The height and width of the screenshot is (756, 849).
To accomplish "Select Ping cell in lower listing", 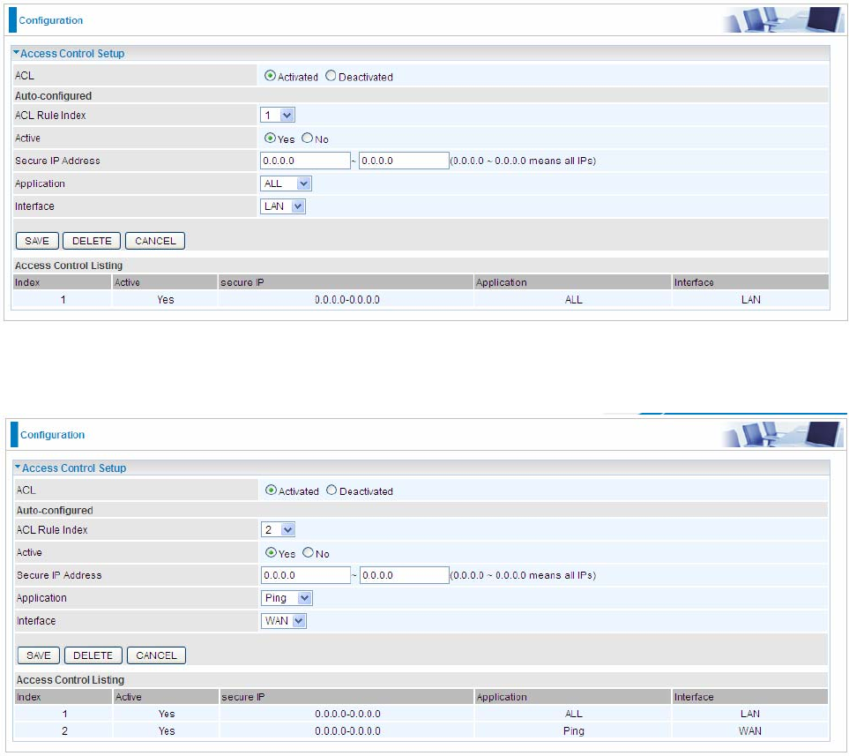I will [573, 731].
